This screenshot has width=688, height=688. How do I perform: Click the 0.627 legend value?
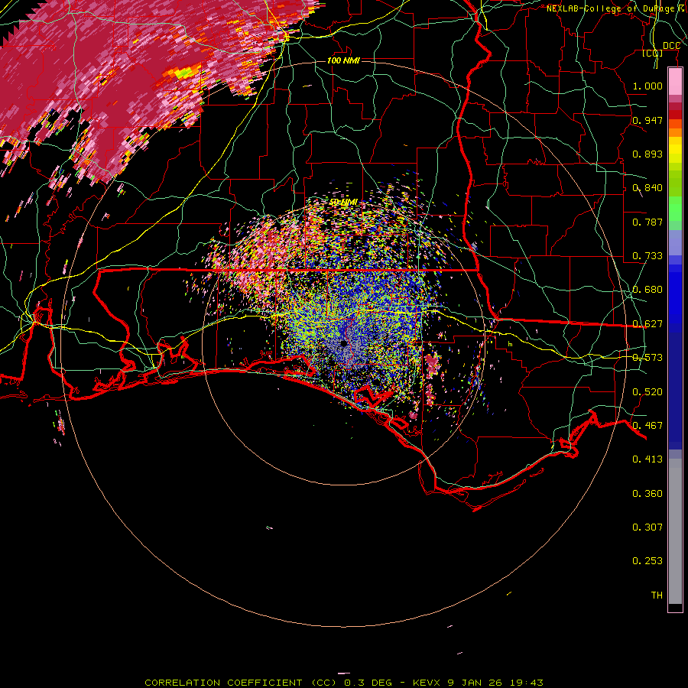(x=647, y=324)
